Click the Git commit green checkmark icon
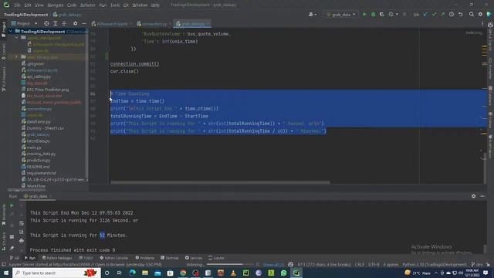This screenshot has height=278, width=494. tap(434, 15)
